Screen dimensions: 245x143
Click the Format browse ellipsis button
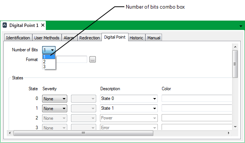point(92,60)
